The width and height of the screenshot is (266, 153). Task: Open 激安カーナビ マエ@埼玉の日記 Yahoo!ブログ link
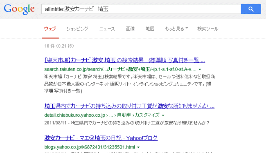click(101, 138)
